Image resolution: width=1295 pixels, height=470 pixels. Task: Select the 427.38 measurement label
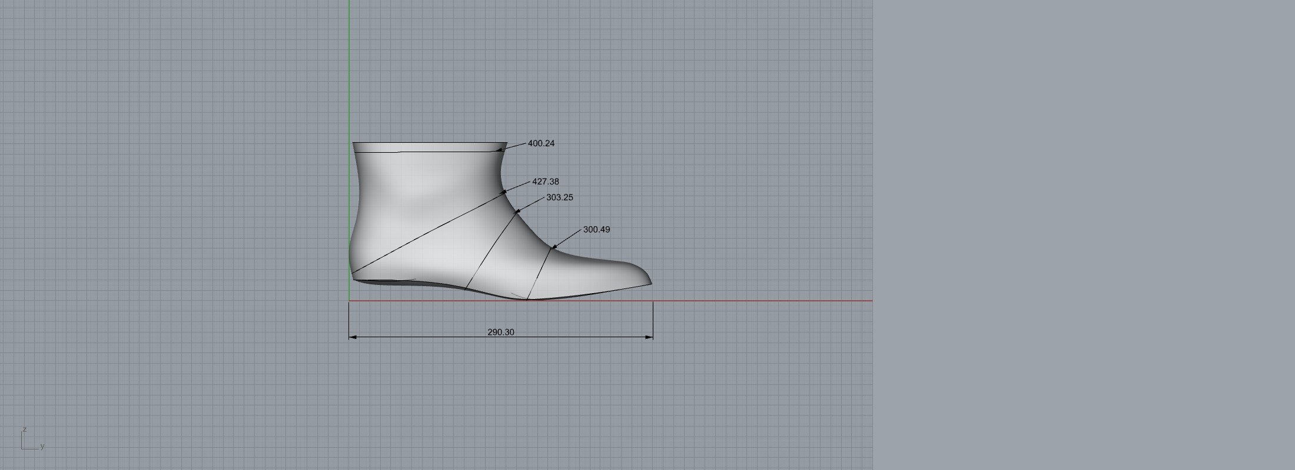(545, 182)
